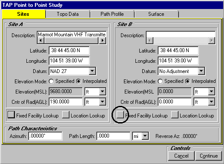This screenshot has height=164, width=224.
Task: Click Site B Location Lookup button
Action: pos(175,115)
